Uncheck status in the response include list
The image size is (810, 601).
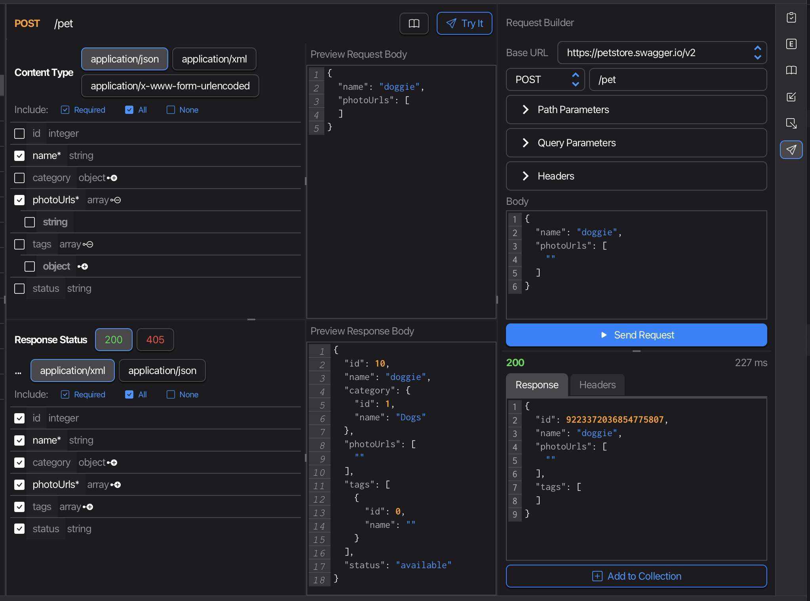click(x=19, y=529)
